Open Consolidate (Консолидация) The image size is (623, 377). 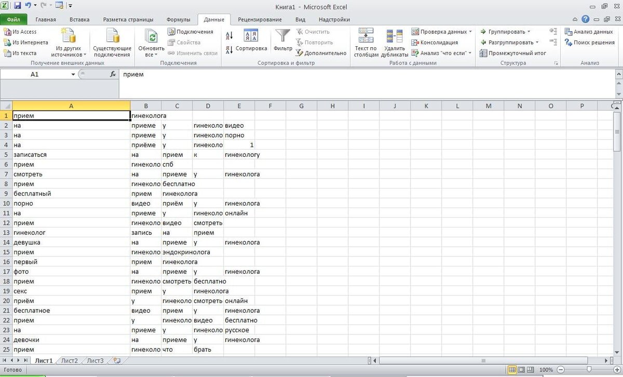[x=435, y=43]
